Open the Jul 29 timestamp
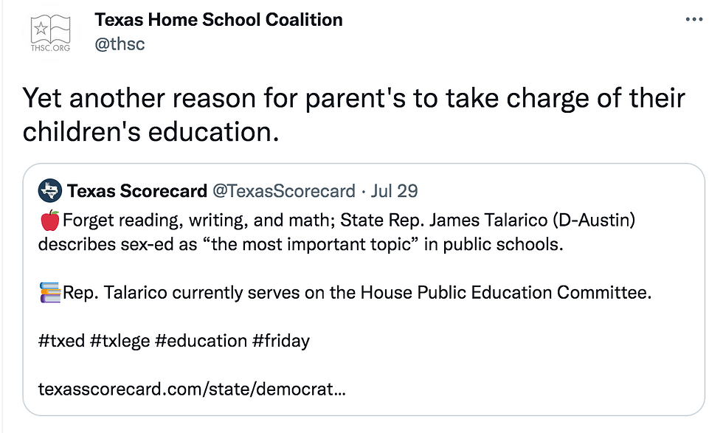The image size is (723, 433). click(394, 191)
